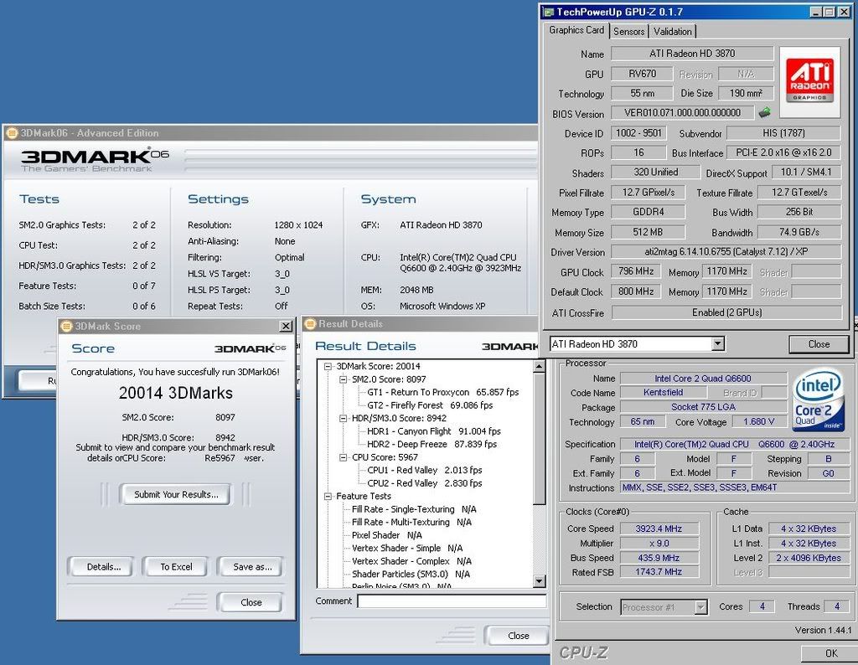This screenshot has height=665, width=858.
Task: Select GT2 - Firefly Forest result row
Action: (430, 405)
